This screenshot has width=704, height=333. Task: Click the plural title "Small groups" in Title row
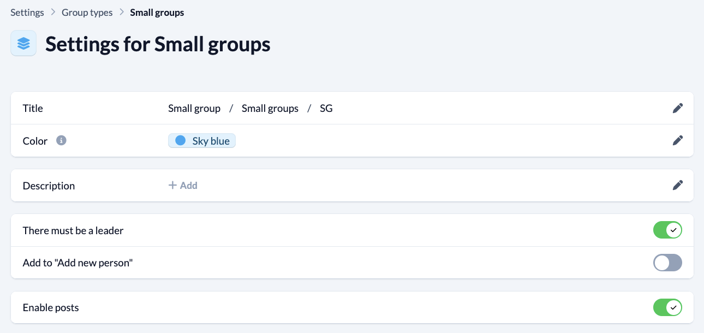270,108
